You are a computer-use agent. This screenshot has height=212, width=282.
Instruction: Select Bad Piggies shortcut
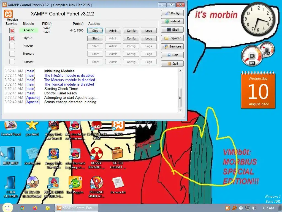pos(75,185)
